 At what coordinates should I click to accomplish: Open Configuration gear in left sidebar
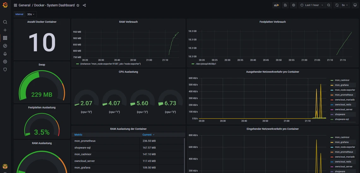5,62
